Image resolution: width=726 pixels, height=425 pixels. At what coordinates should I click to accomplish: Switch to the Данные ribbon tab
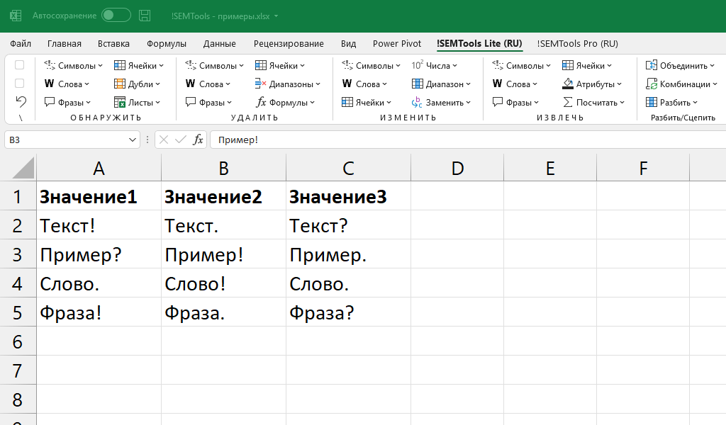click(220, 43)
